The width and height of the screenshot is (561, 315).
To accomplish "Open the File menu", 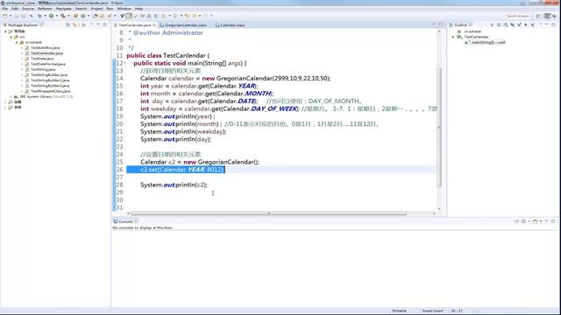I will [4, 8].
